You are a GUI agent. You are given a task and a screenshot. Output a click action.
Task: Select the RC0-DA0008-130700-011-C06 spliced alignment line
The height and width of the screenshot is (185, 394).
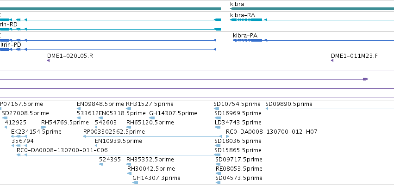119,155
